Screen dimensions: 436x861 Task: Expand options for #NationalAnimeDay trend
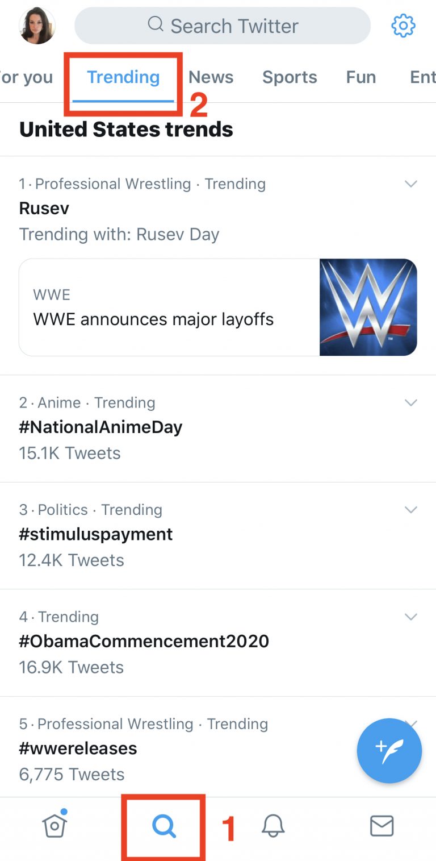[x=410, y=402]
